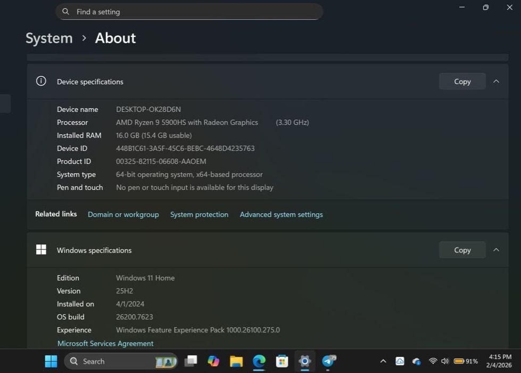Click the Settings gear icon in taskbar

point(305,361)
